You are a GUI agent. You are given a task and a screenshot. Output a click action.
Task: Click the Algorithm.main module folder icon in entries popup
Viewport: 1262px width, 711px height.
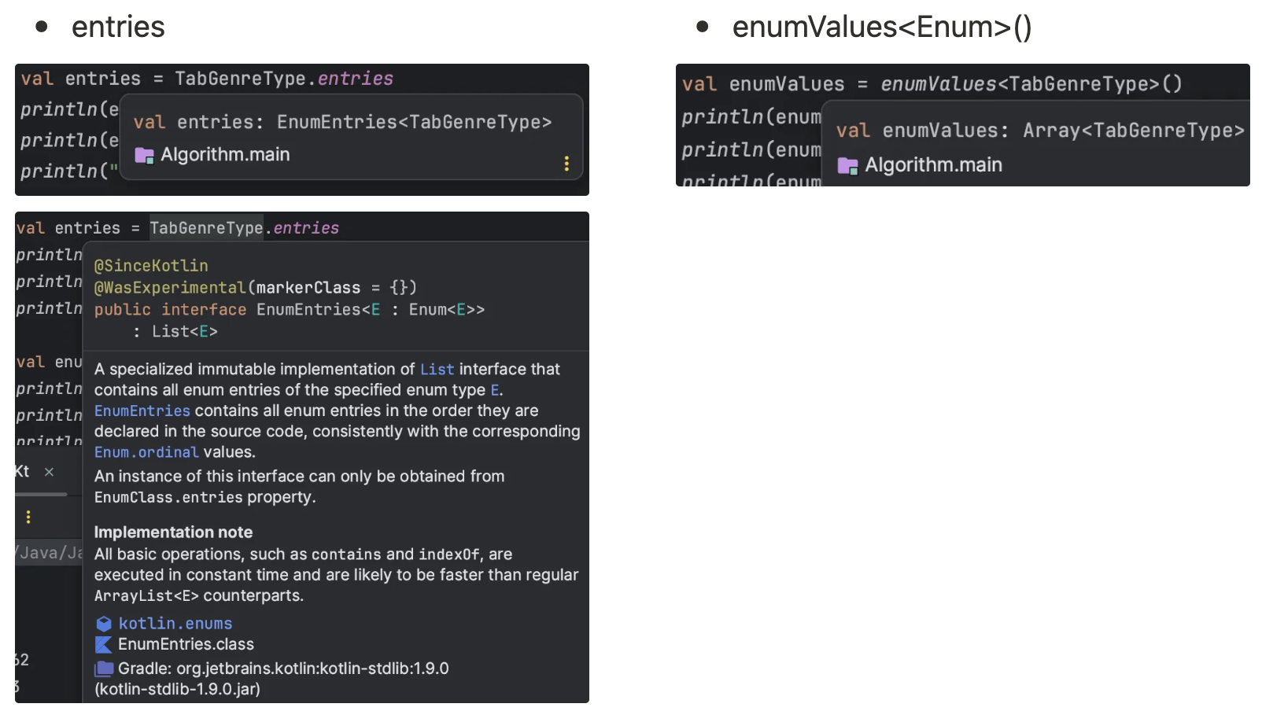tap(144, 156)
